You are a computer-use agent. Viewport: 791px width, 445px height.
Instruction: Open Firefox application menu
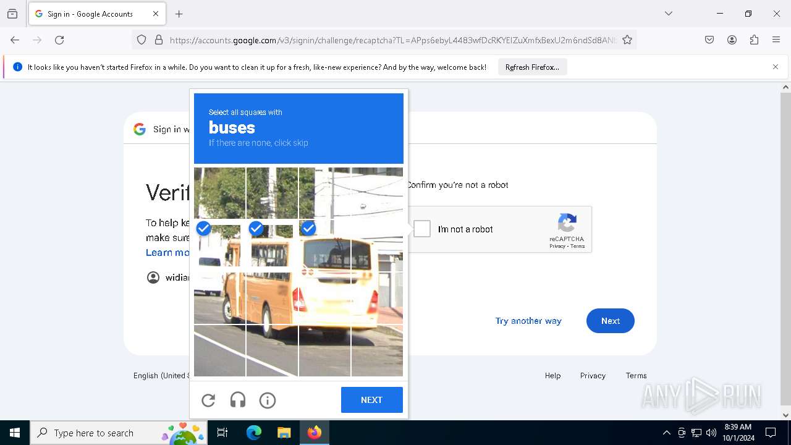tap(776, 40)
